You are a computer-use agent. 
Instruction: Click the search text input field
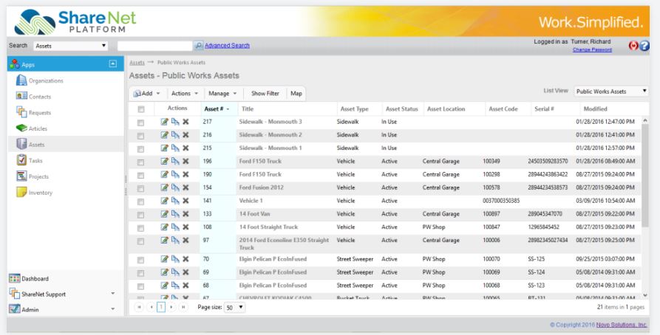[155, 46]
